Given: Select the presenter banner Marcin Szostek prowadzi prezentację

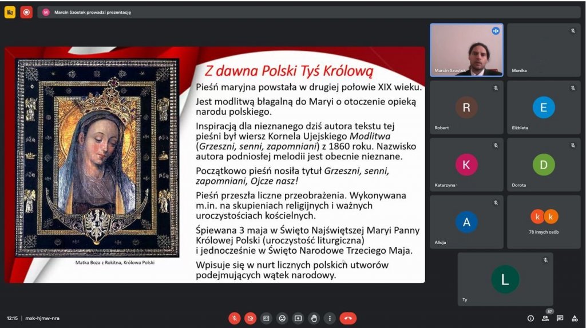Looking at the screenshot, I should tap(308, 13).
